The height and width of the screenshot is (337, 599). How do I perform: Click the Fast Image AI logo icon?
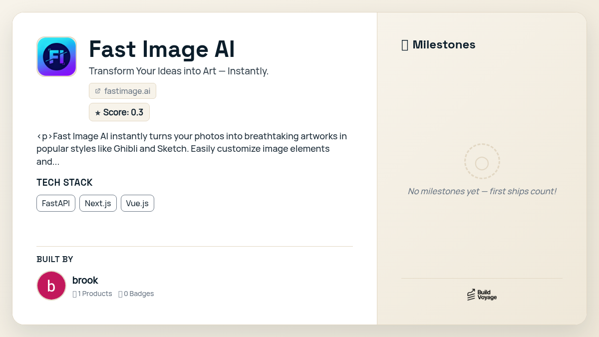[56, 56]
